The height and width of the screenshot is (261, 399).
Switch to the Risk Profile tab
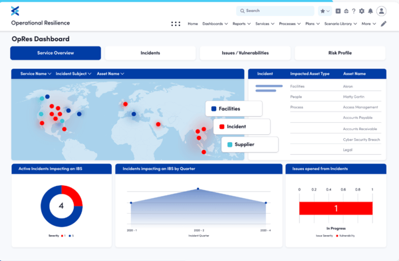pos(340,53)
